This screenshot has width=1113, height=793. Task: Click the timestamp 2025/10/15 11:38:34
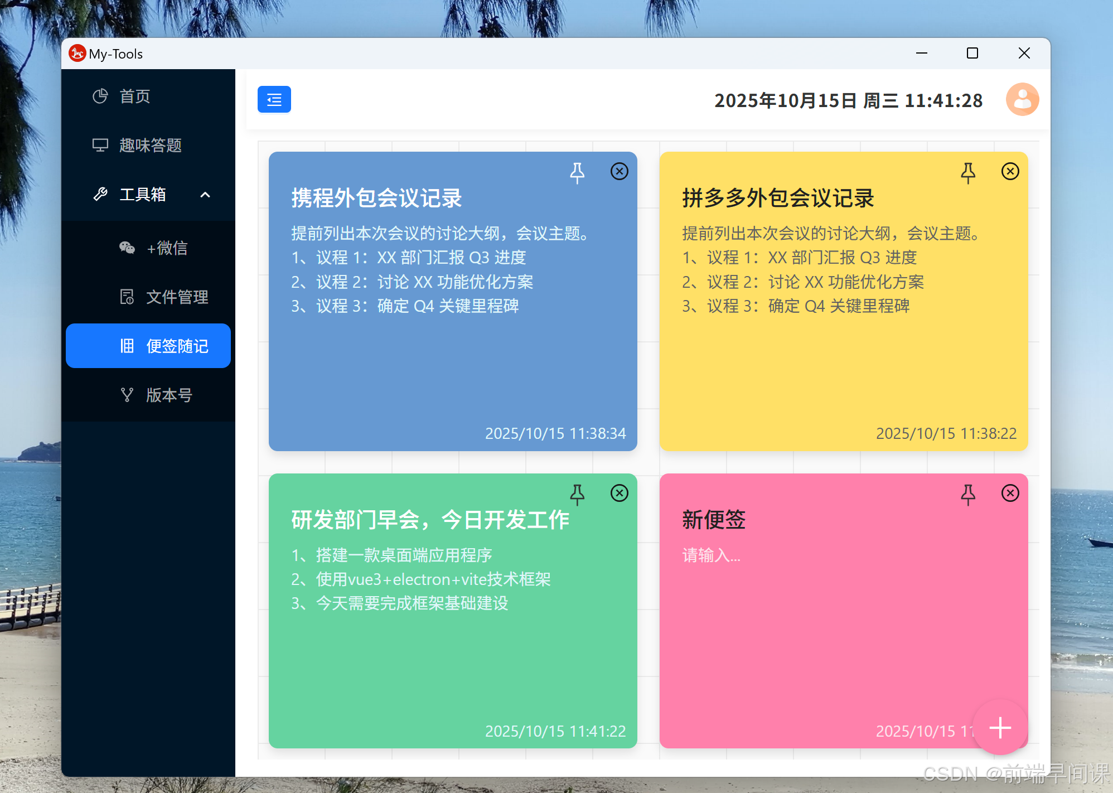(x=555, y=433)
